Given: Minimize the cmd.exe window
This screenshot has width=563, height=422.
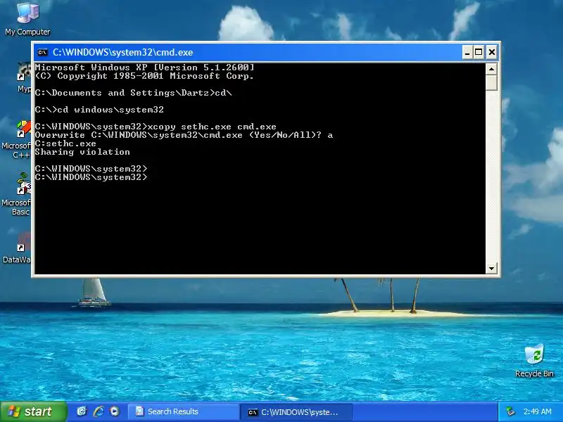Looking at the screenshot, I should point(467,53).
